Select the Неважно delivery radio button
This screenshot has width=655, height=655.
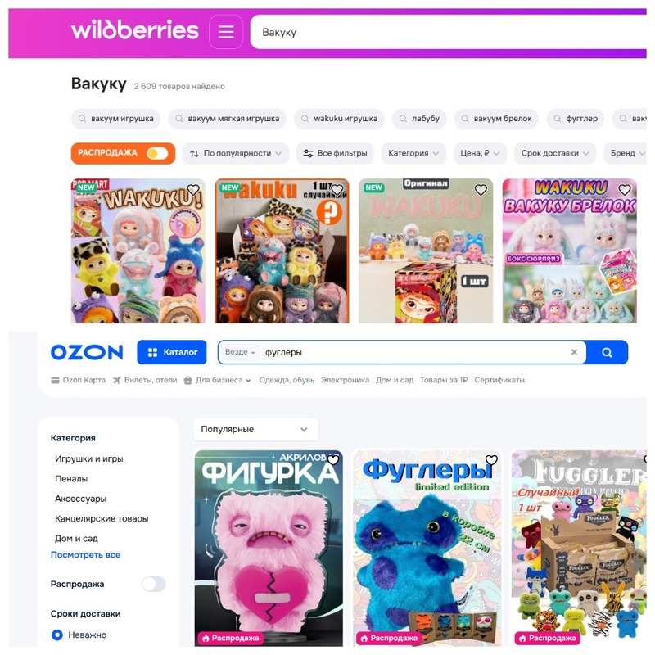coord(57,635)
